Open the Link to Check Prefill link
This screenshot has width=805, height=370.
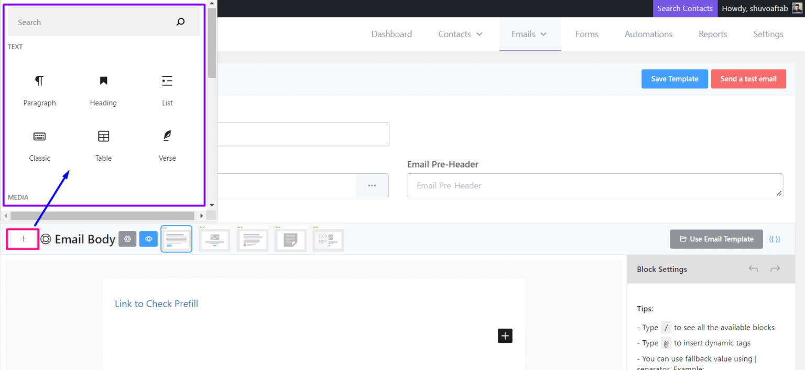coord(156,304)
